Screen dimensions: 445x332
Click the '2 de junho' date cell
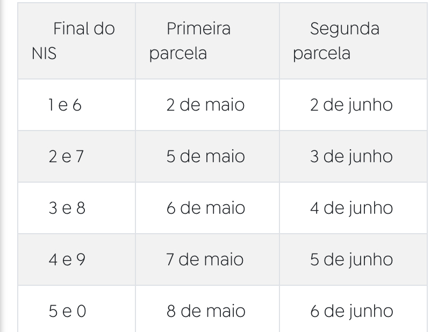[351, 105]
